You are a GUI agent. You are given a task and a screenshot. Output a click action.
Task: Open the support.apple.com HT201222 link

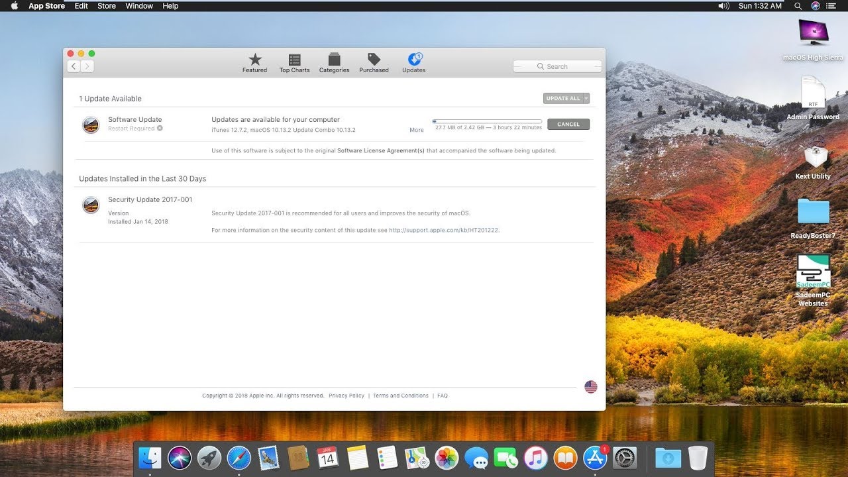(444, 230)
